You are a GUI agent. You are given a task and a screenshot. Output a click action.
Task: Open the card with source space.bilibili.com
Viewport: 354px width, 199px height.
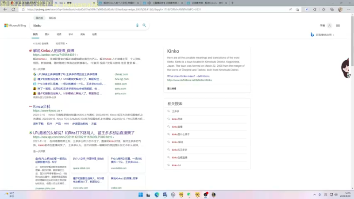[x=88, y=164]
